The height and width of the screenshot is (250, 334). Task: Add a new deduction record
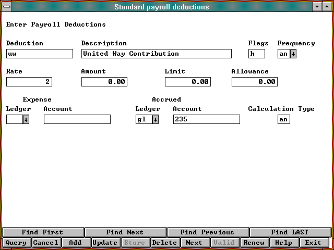tap(75, 243)
